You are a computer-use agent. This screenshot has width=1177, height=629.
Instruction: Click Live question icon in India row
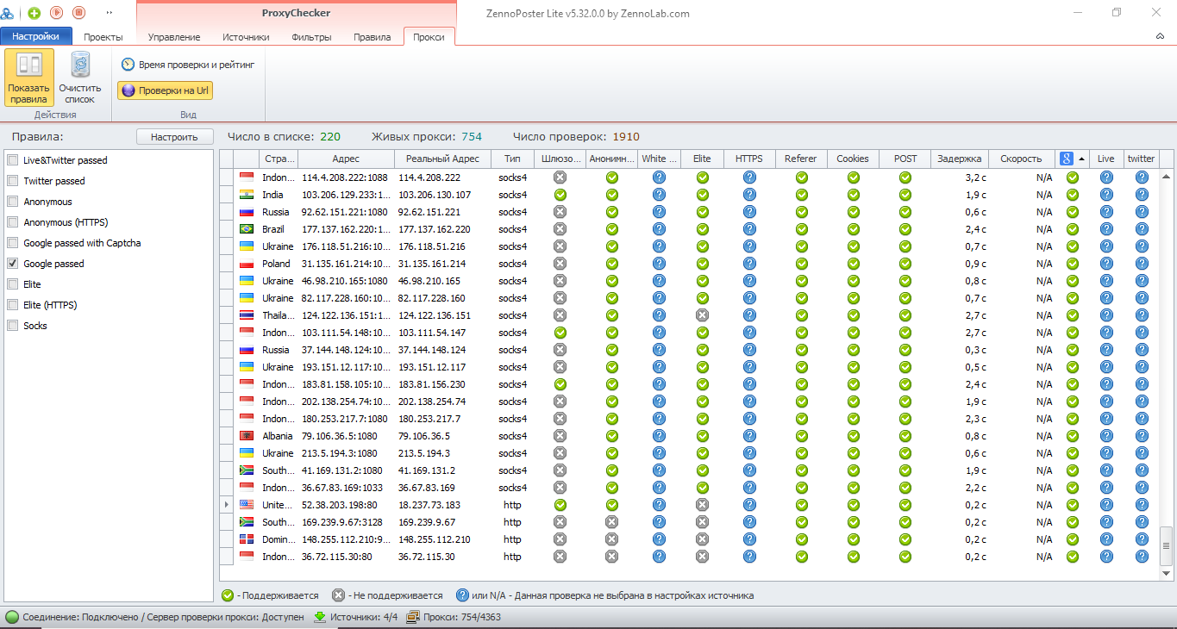click(1106, 195)
